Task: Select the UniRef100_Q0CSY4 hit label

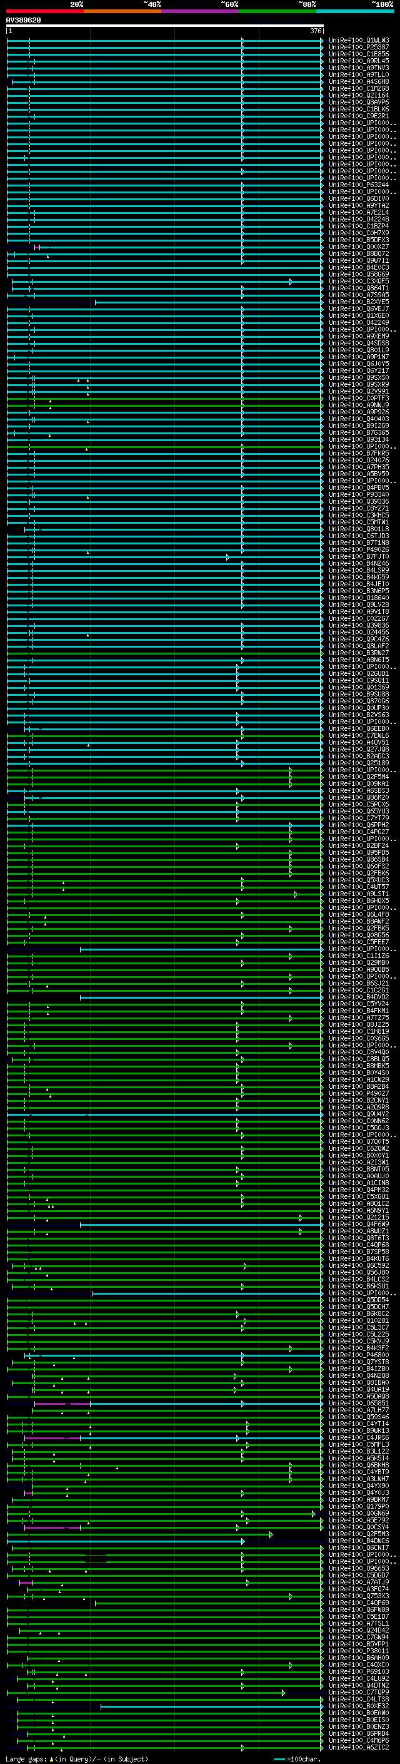Action: click(359, 1527)
